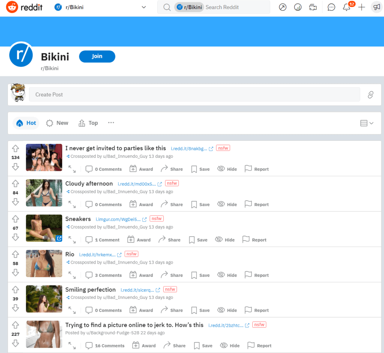Expand the 'Trying to find a picture' post preview
384x353 pixels.
pyautogui.click(x=72, y=345)
